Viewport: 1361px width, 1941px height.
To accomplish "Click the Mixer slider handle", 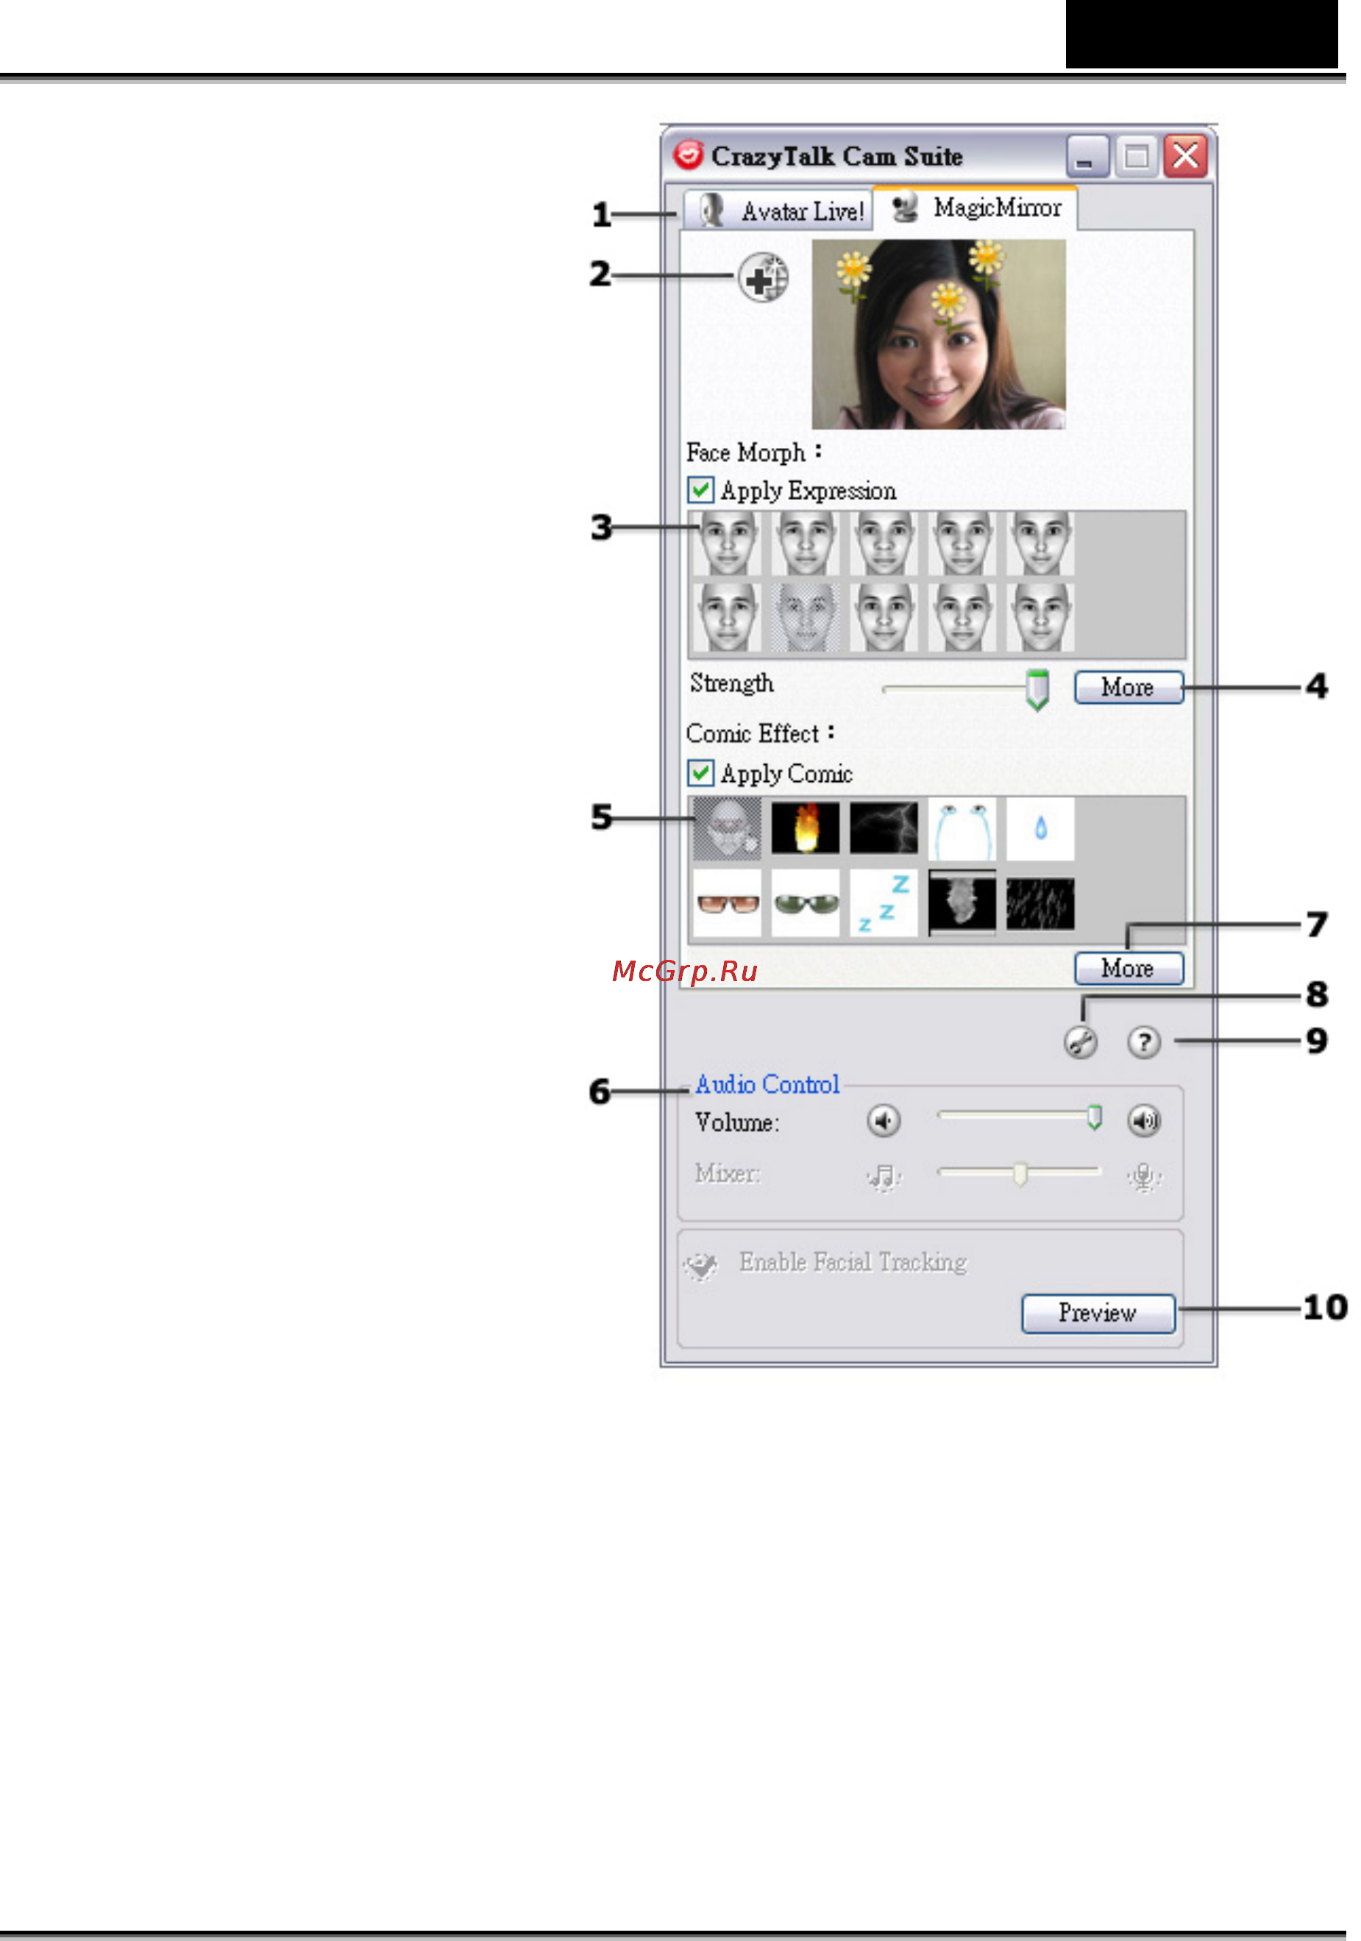I will (x=1020, y=1175).
